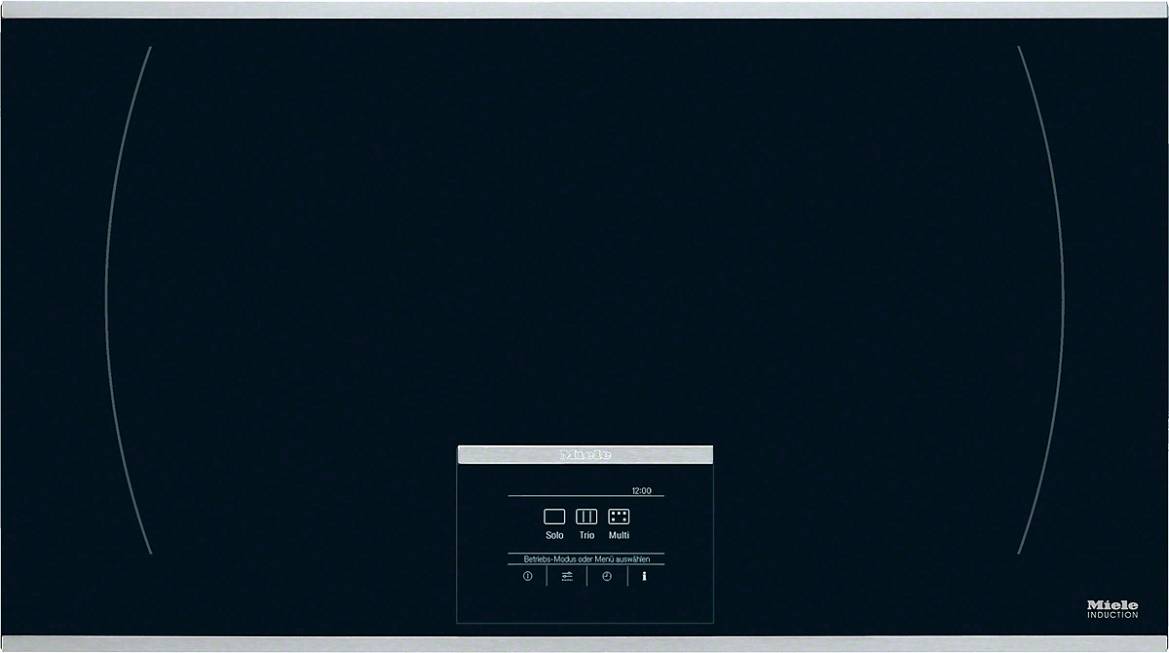Tap the 12:00 clock display
Screen dimensions: 1169x653
pyautogui.click(x=642, y=490)
